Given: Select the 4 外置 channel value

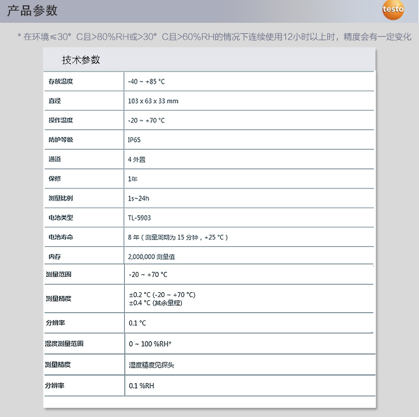Looking at the screenshot, I should pos(137,159).
